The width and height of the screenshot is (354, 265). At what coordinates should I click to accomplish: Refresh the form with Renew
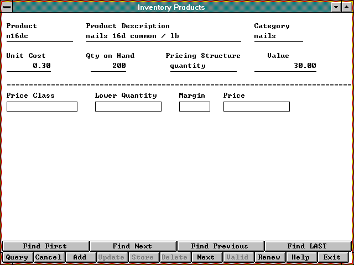[x=269, y=257]
